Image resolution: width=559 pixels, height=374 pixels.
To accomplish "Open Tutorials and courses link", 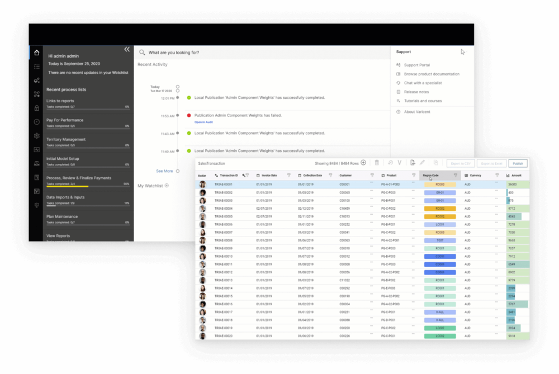I will [x=423, y=101].
